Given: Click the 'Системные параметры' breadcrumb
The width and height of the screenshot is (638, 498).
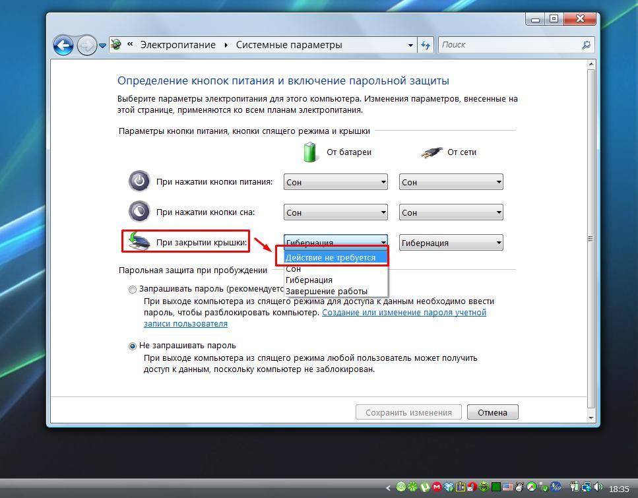Looking at the screenshot, I should [289, 45].
